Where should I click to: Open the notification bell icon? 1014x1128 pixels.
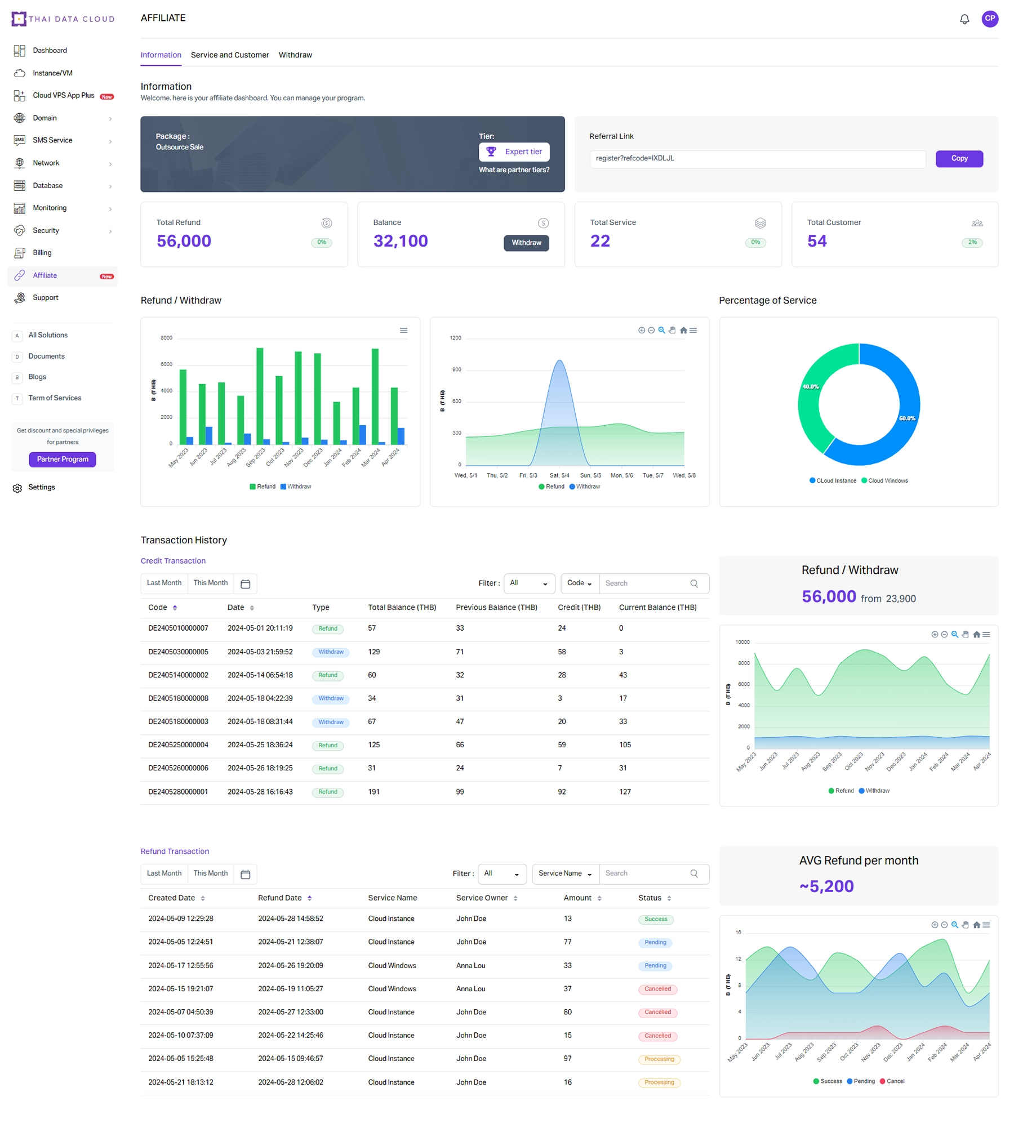click(964, 19)
